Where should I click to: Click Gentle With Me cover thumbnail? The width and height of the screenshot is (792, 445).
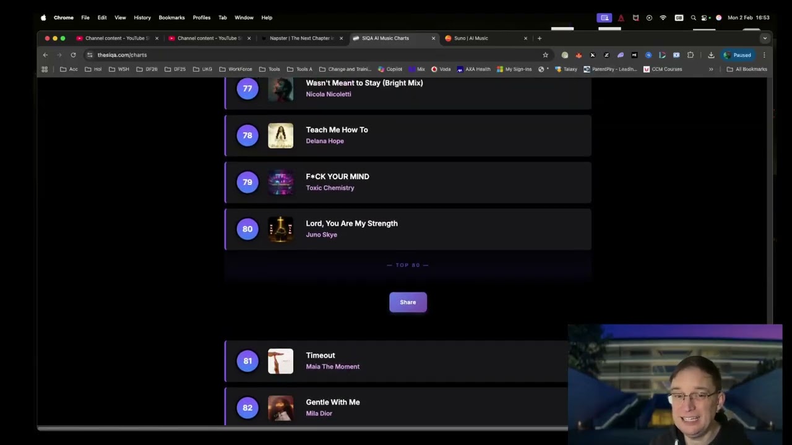tap(281, 409)
